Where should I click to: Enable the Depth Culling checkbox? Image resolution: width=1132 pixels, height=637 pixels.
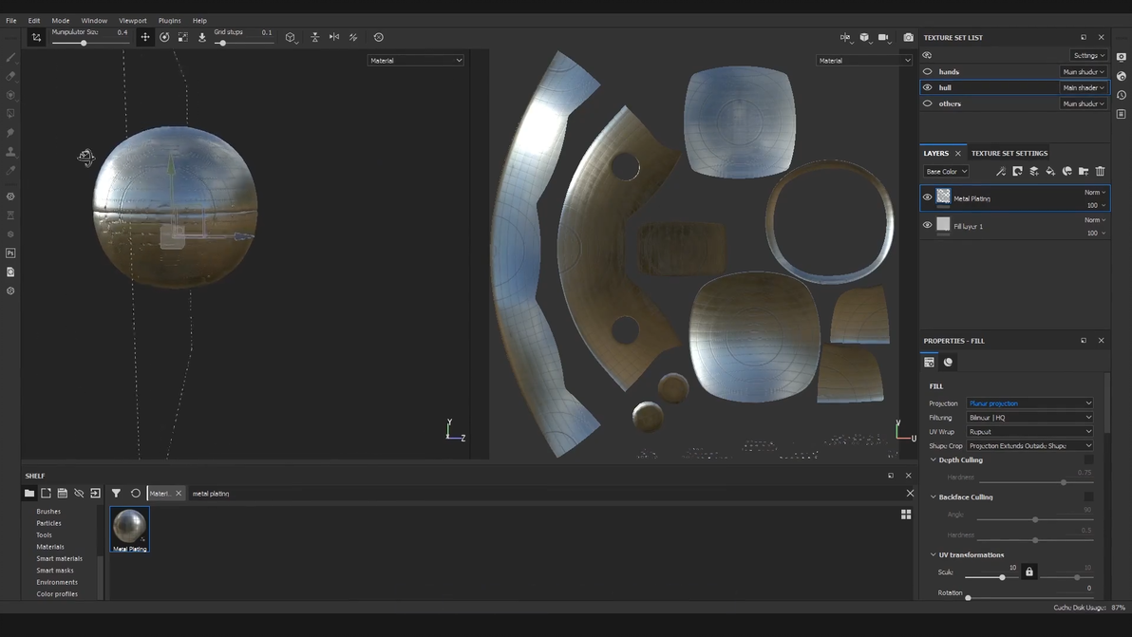click(1088, 459)
